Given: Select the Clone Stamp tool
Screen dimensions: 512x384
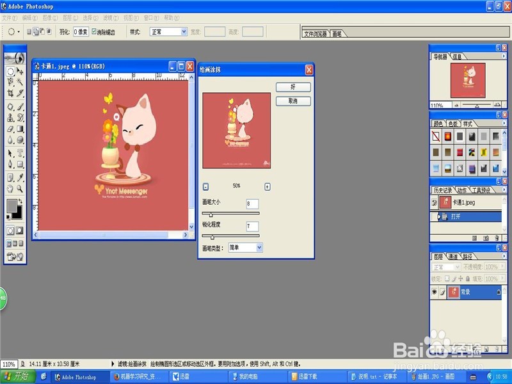Looking at the screenshot, I should [10, 118].
